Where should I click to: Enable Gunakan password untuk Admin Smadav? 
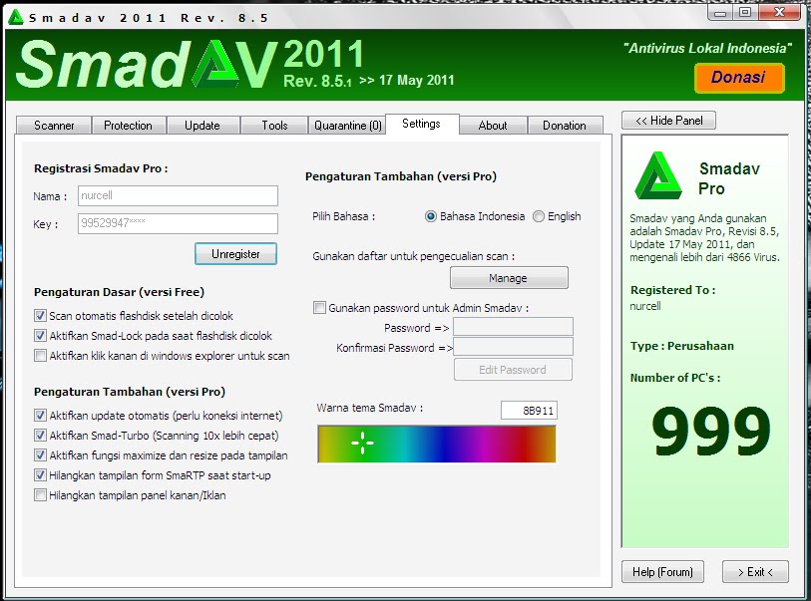(x=319, y=308)
